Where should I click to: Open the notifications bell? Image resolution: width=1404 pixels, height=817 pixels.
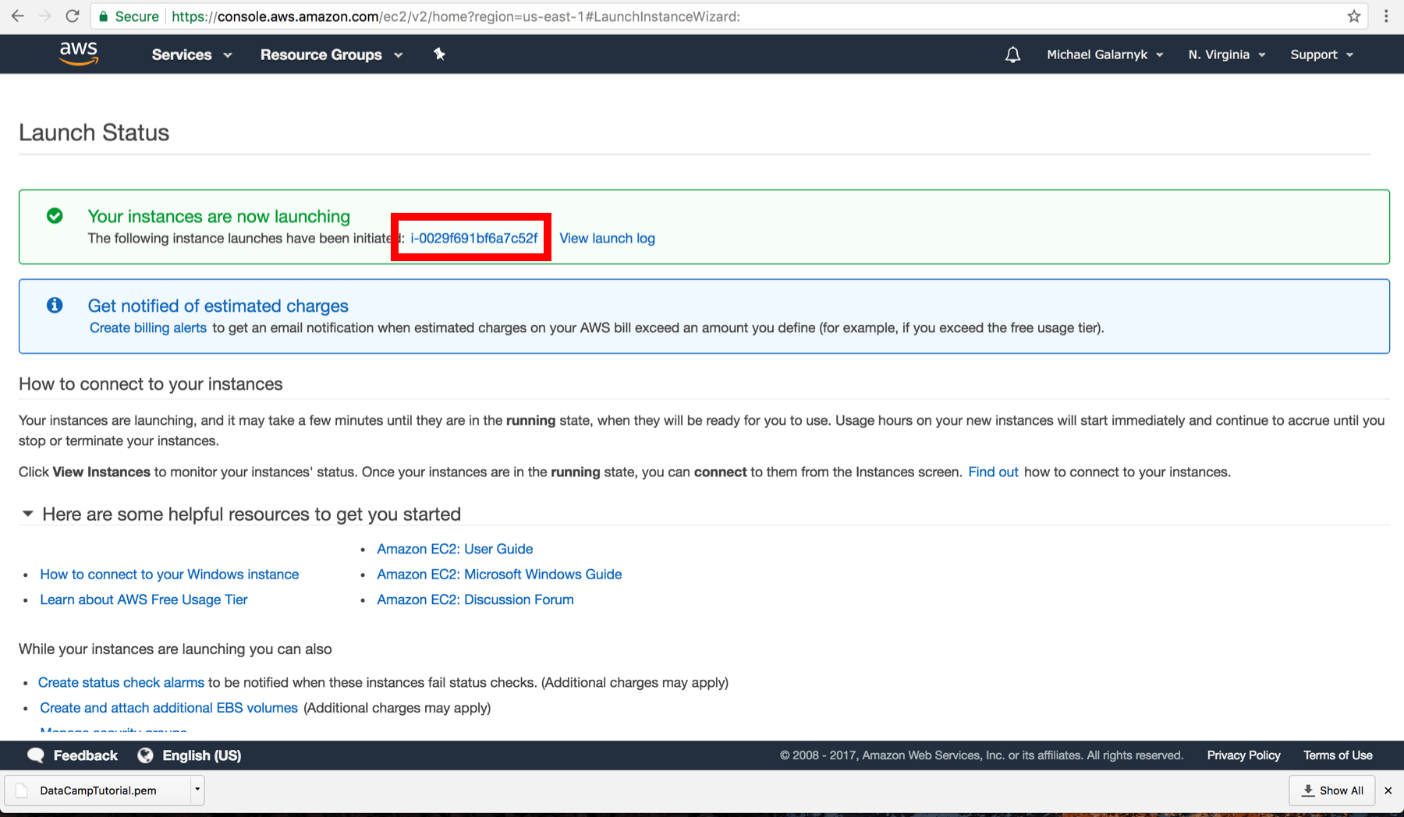pyautogui.click(x=1012, y=54)
